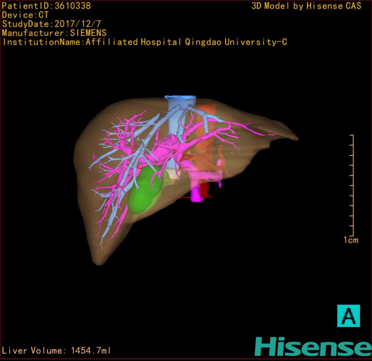This screenshot has width=372, height=361.
Task: Click the dark red artery beside portal vein
Action: pyautogui.click(x=205, y=190)
